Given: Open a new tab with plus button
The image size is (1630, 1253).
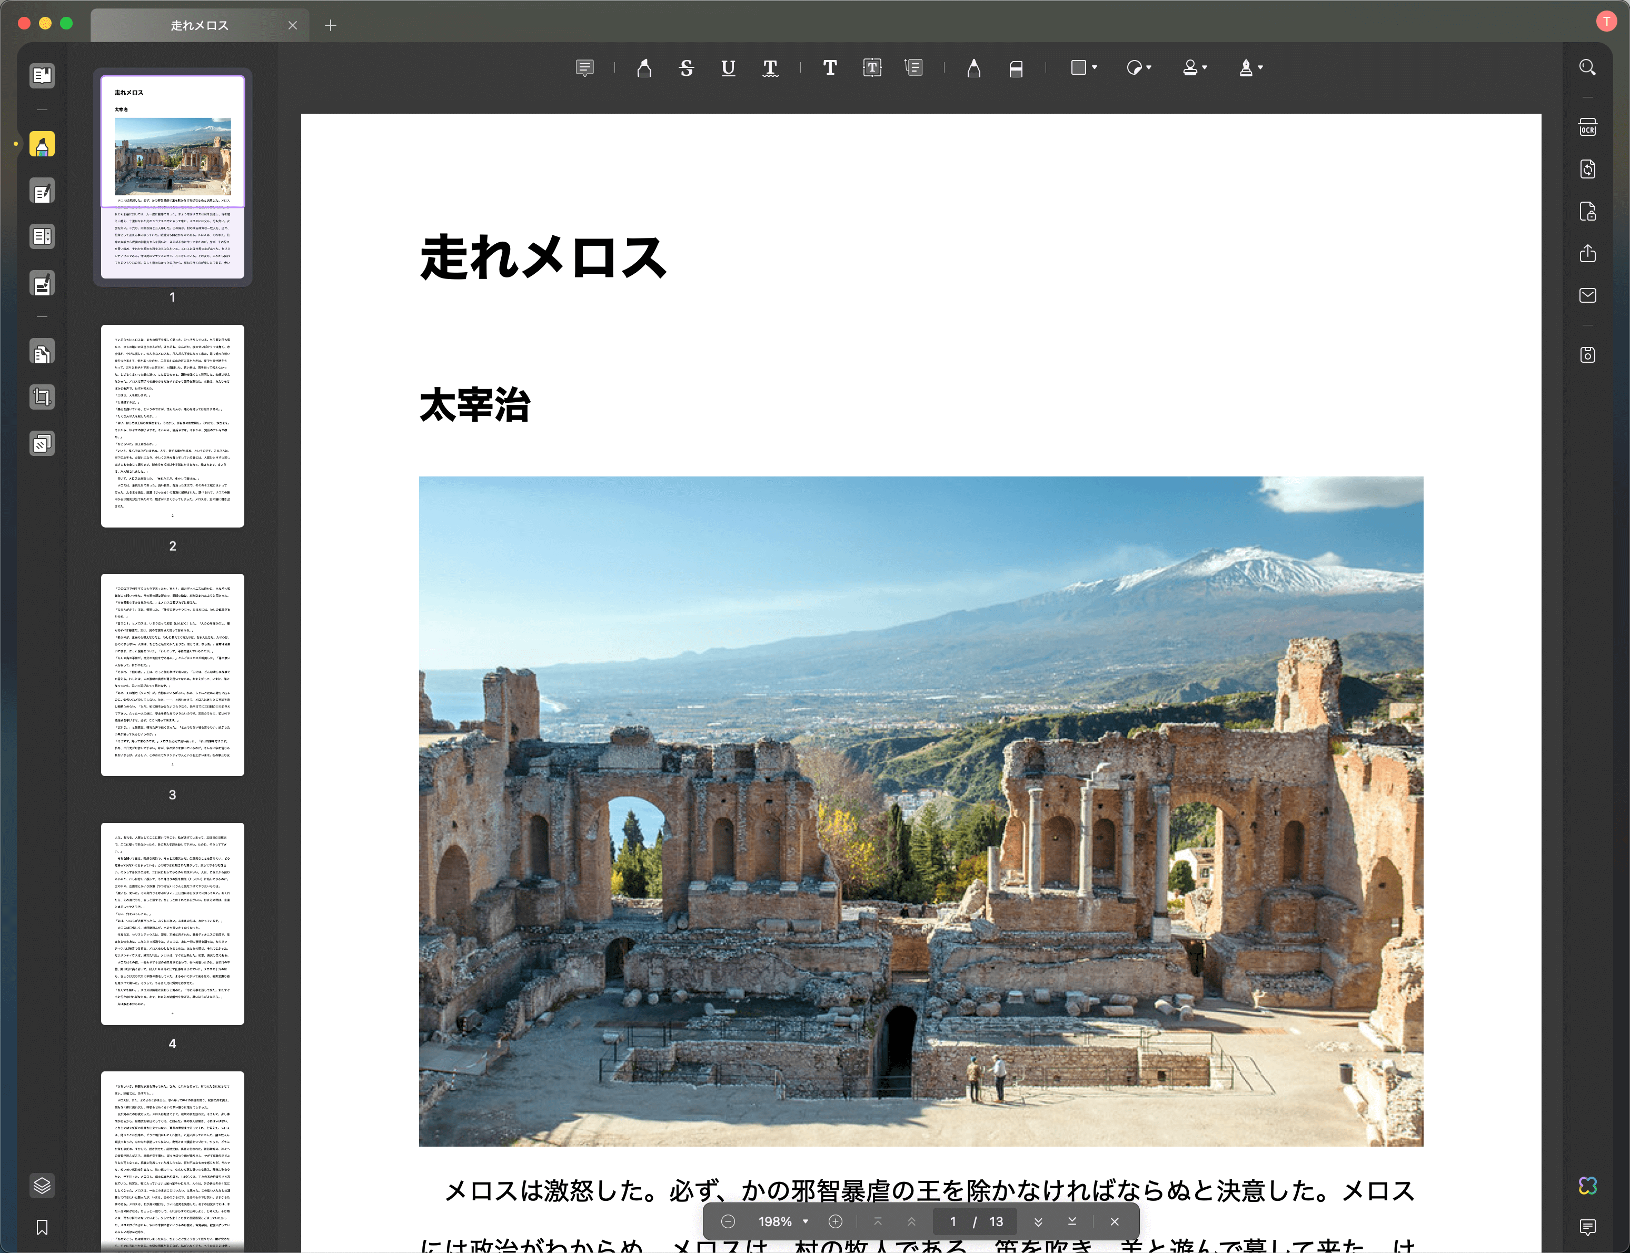Looking at the screenshot, I should [x=330, y=25].
